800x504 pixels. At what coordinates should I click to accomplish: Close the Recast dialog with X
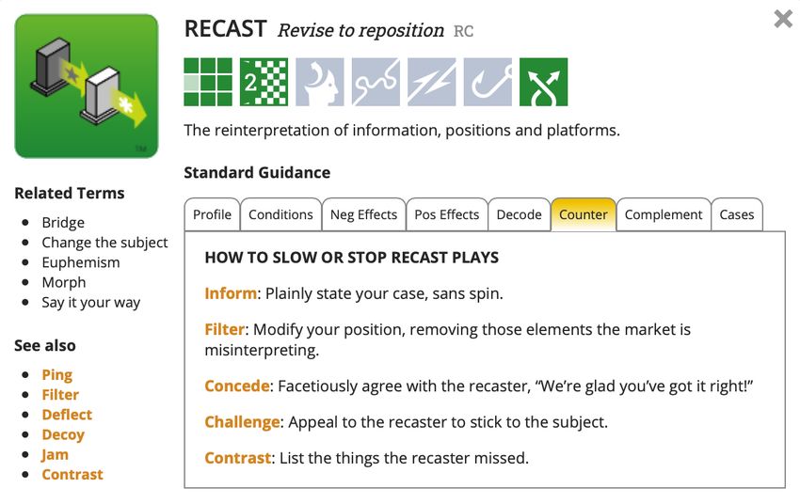(783, 20)
